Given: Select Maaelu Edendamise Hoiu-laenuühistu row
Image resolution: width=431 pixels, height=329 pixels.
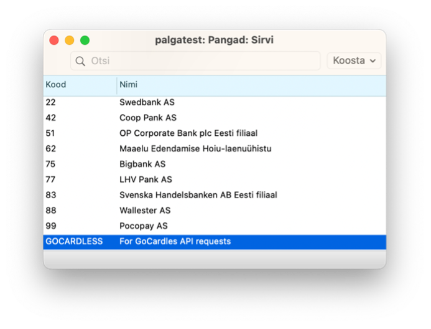Looking at the screenshot, I should click(215, 149).
